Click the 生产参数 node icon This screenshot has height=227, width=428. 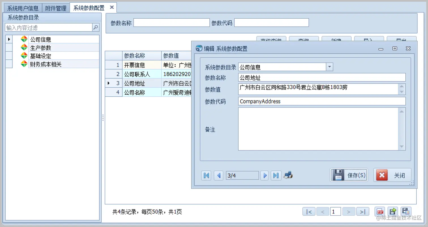coord(24,47)
